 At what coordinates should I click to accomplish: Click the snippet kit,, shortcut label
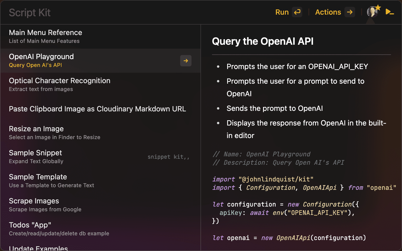click(x=168, y=157)
